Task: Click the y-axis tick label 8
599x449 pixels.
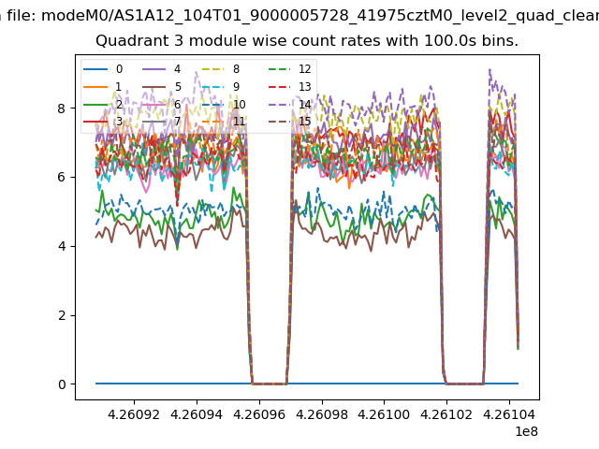Action: pos(63,109)
